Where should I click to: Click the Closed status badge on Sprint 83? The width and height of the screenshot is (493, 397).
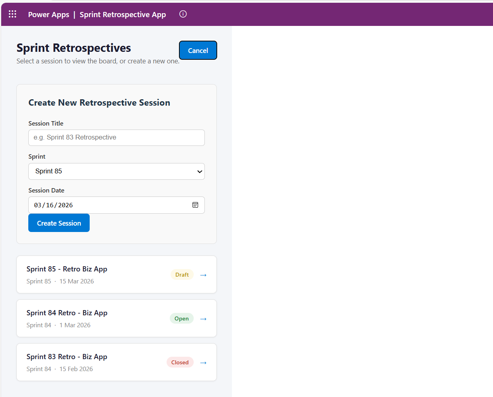180,362
